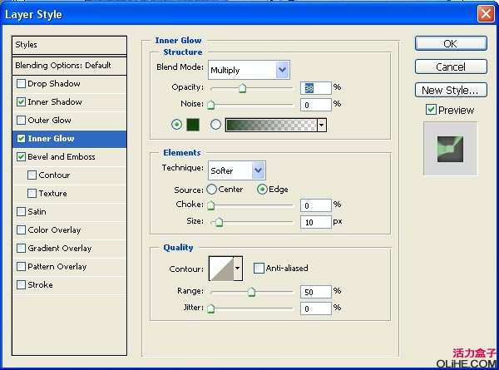Select the gradient radio button option

[x=215, y=125]
